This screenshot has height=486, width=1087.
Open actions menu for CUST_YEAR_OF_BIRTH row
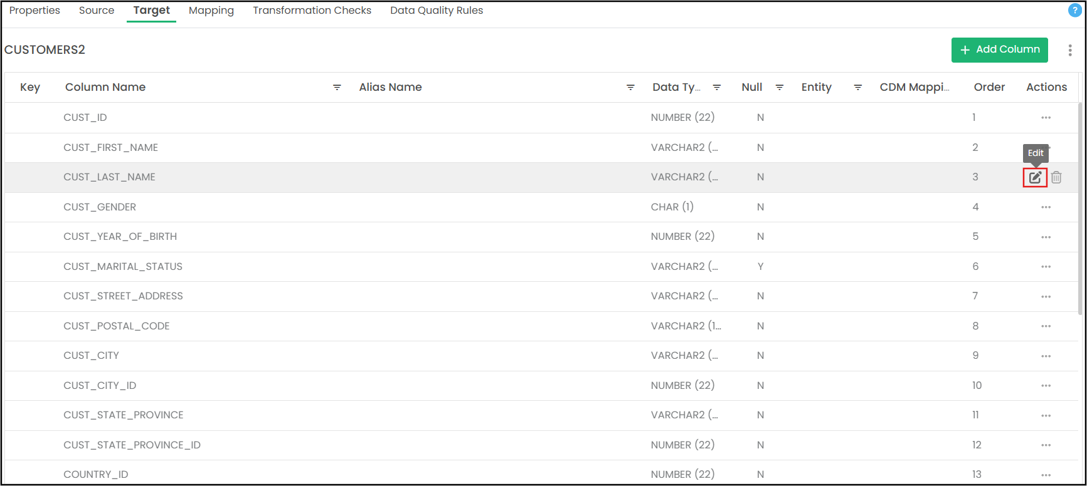(1046, 237)
